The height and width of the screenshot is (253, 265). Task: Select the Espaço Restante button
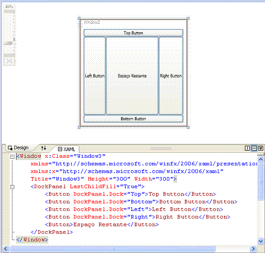(132, 76)
